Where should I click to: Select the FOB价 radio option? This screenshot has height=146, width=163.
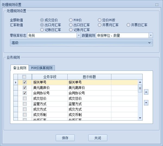tap(71, 20)
